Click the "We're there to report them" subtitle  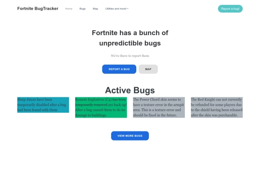130,56
